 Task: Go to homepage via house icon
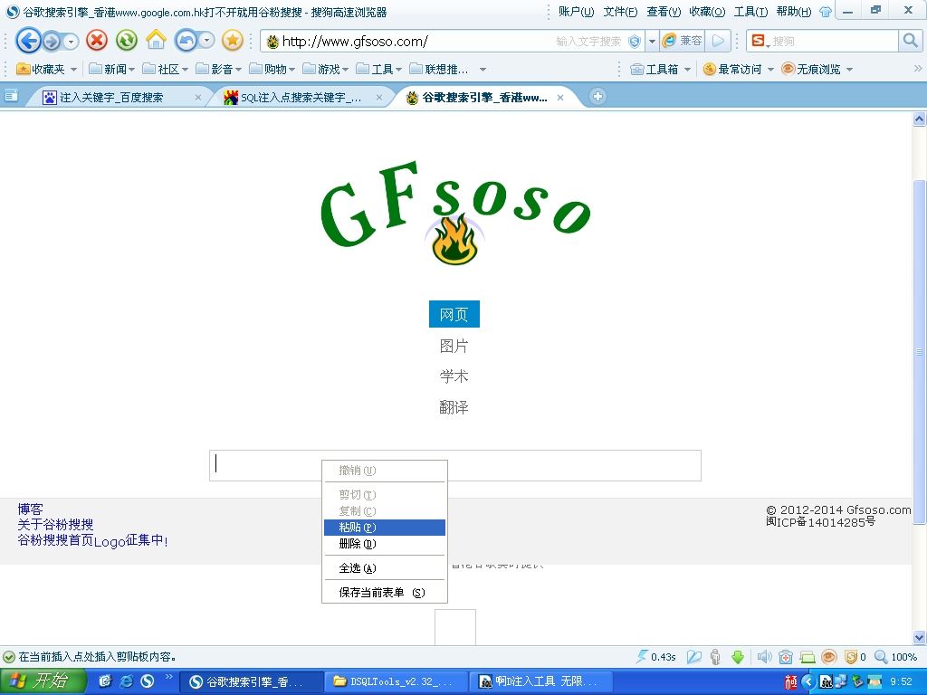pyautogui.click(x=156, y=41)
